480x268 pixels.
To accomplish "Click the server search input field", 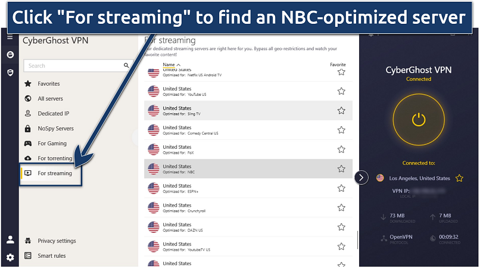I will point(71,66).
